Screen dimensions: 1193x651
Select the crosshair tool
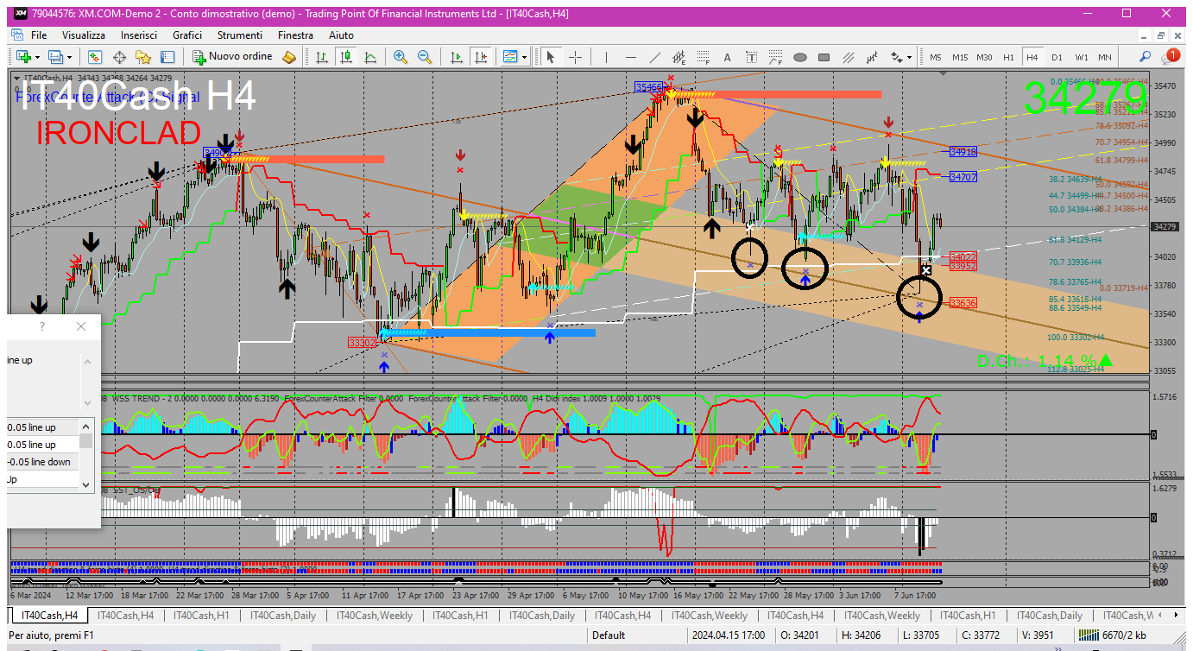pos(574,57)
